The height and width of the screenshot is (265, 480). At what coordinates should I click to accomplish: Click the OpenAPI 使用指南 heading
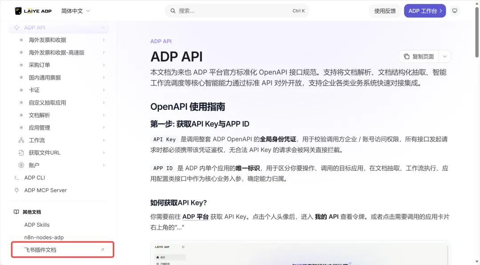point(188,107)
